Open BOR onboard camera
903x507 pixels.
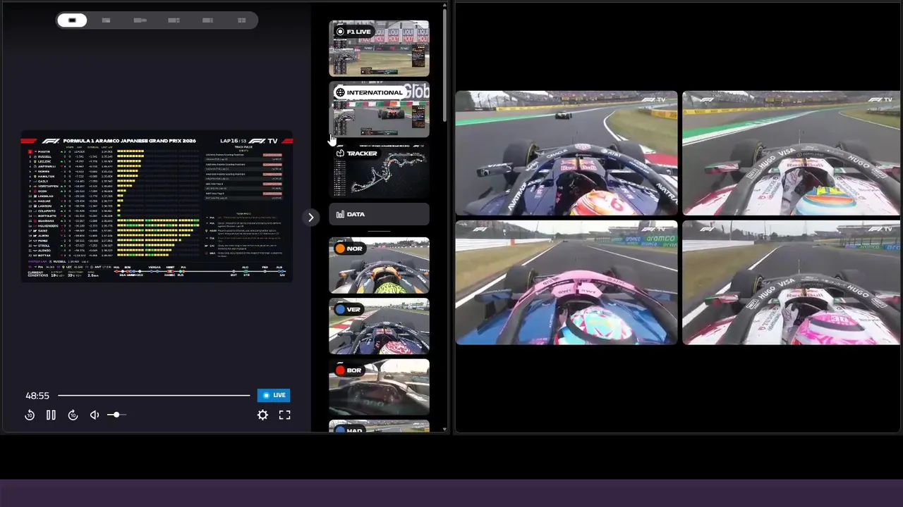click(379, 387)
